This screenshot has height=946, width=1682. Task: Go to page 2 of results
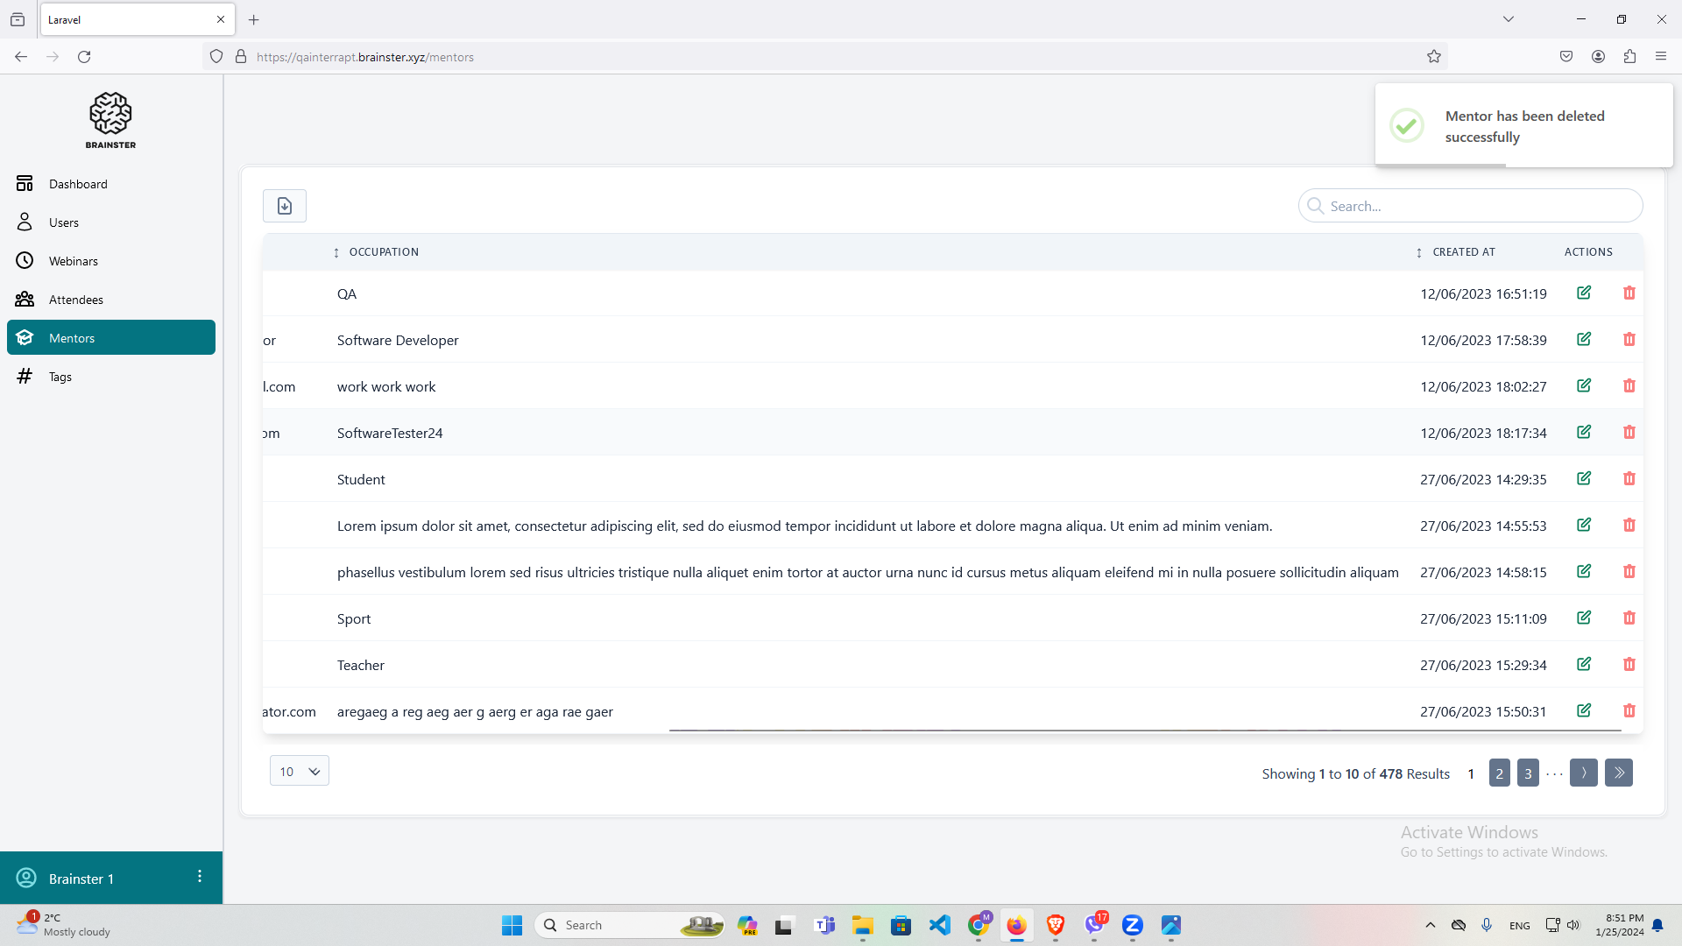pos(1499,773)
